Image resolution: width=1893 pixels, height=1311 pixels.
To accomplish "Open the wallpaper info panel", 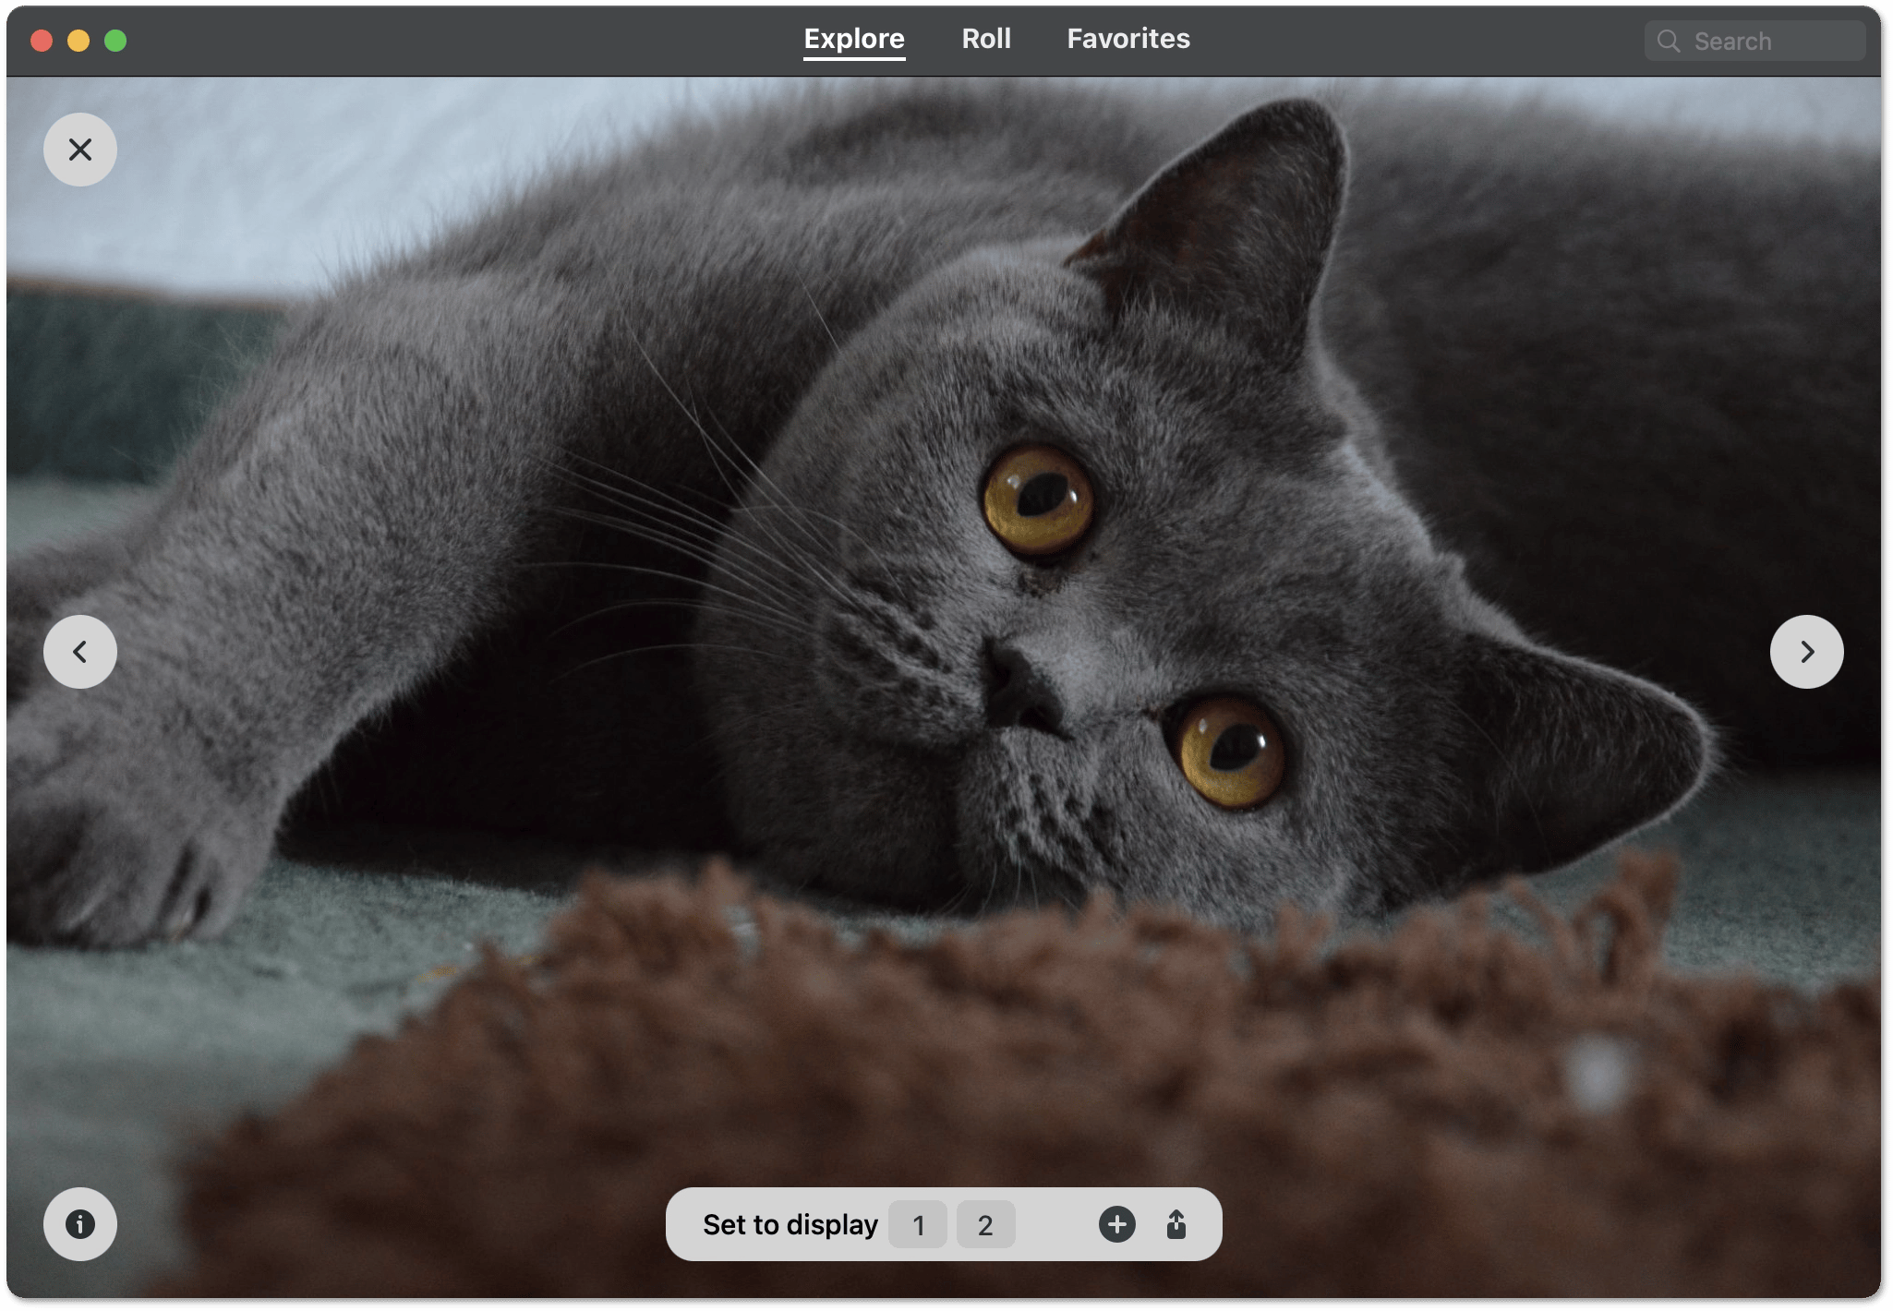I will (80, 1224).
